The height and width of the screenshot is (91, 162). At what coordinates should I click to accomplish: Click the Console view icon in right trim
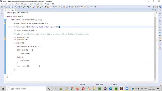[x=160, y=33]
